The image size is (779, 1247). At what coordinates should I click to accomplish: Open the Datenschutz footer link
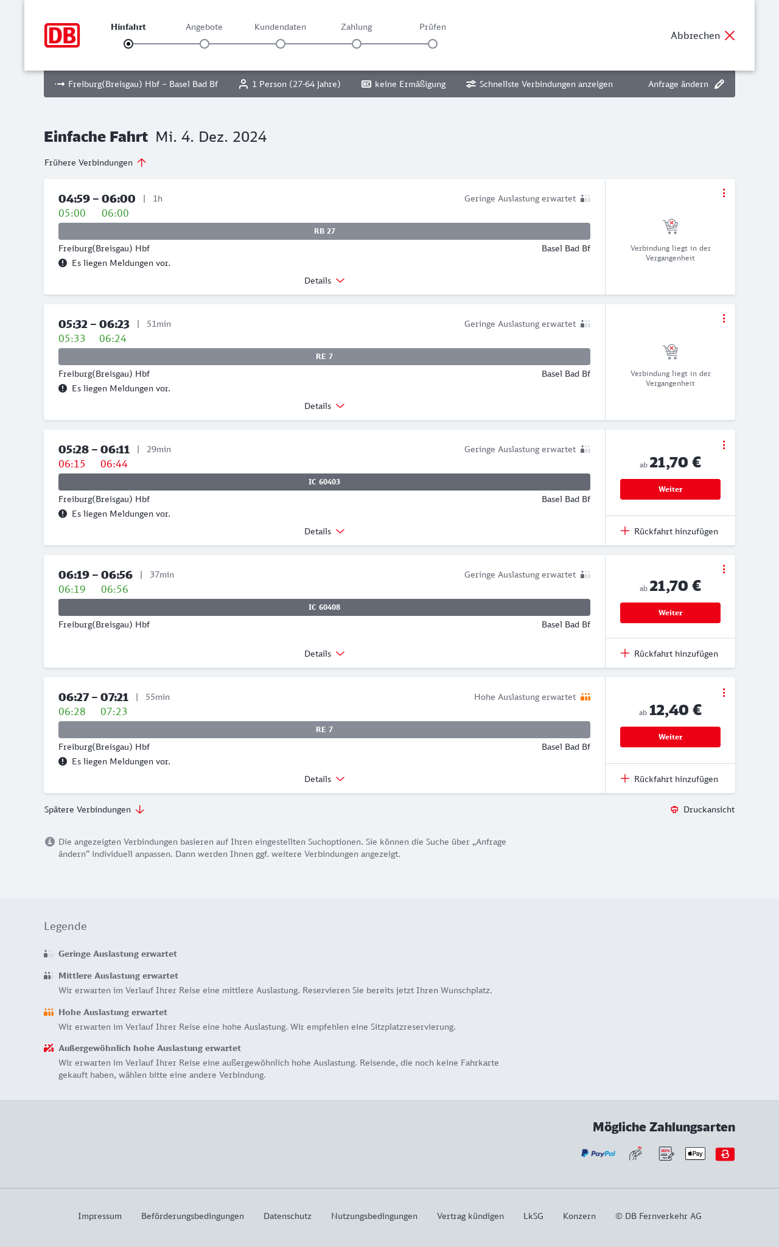[287, 1216]
